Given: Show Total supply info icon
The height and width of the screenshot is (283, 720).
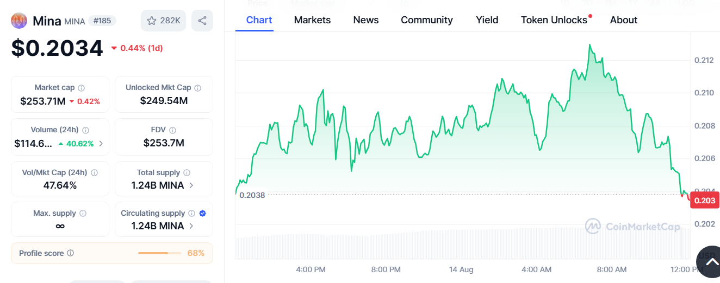Looking at the screenshot, I should (187, 172).
